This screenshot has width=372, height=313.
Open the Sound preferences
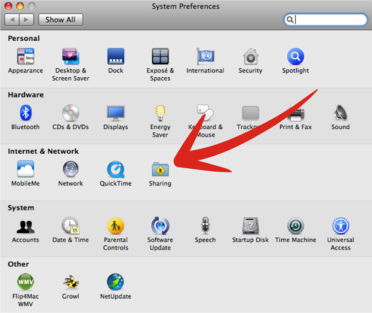point(340,113)
